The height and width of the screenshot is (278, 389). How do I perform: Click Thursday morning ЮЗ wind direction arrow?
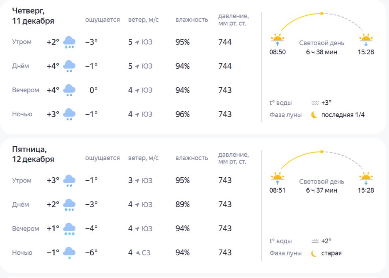pos(137,42)
